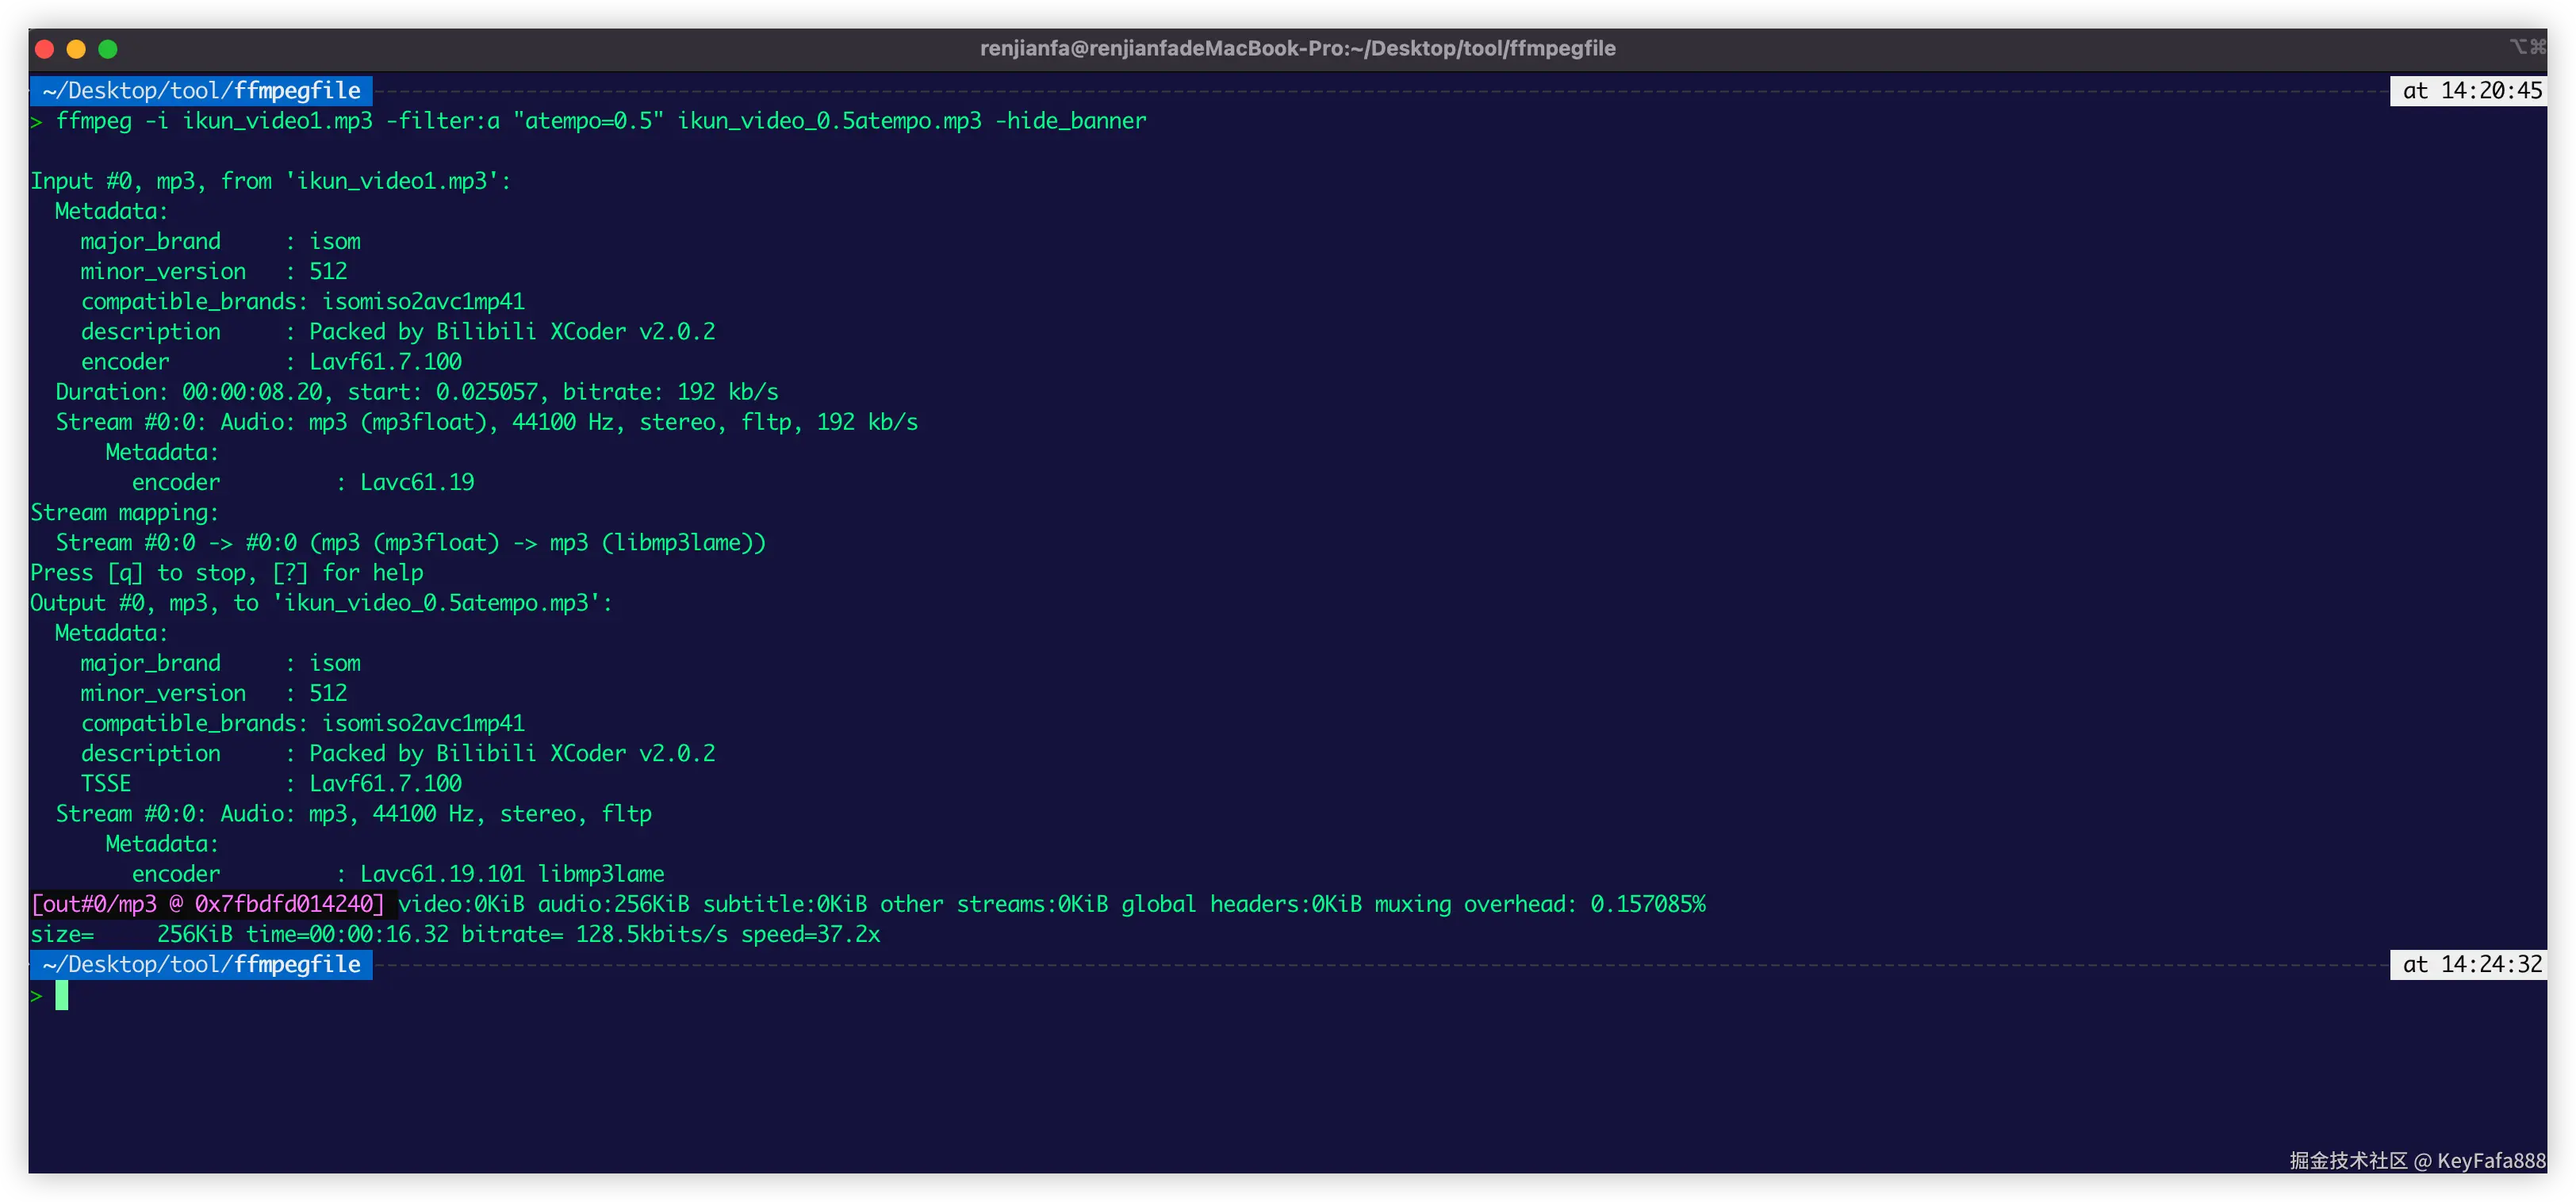
Task: Click the option-command shortcut indicator in title bar
Action: (x=2526, y=46)
